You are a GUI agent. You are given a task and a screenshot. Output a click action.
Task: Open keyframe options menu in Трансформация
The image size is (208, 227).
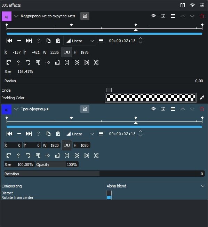tap(101, 134)
